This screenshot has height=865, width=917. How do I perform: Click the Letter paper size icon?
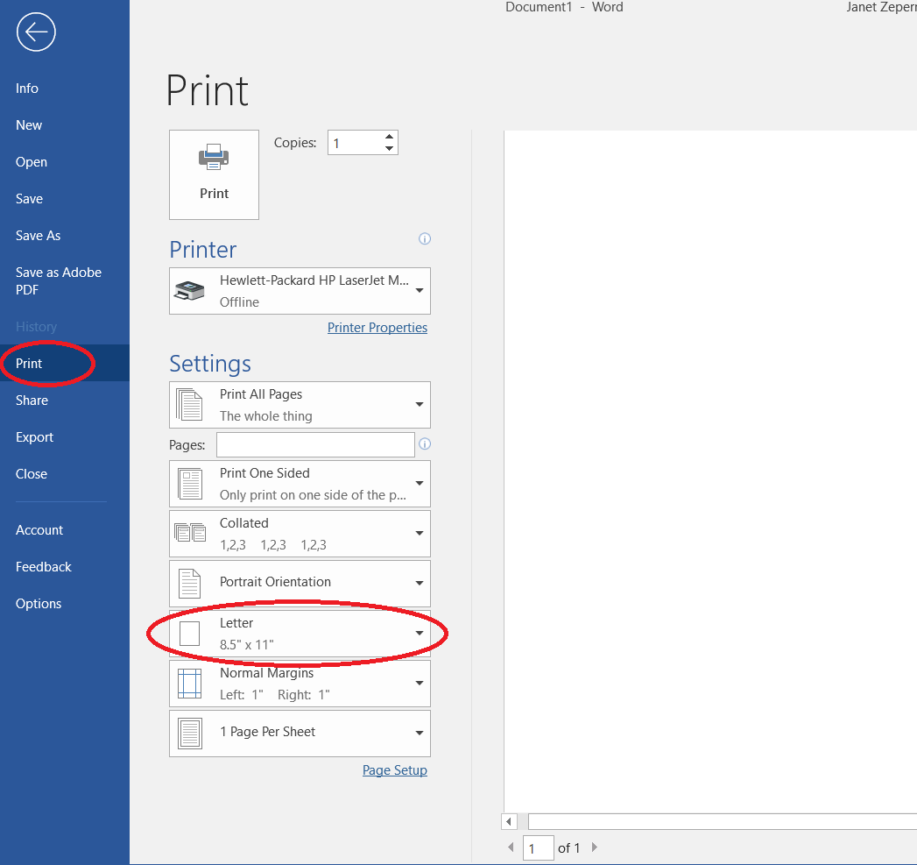(189, 634)
